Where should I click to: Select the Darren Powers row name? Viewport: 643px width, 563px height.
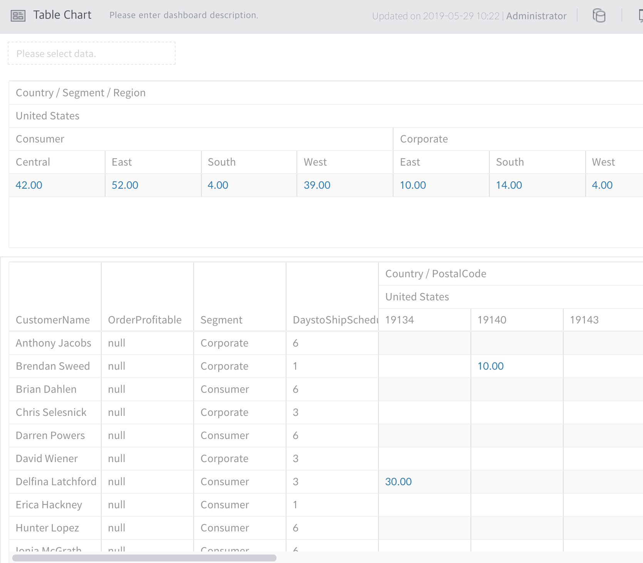(50, 436)
